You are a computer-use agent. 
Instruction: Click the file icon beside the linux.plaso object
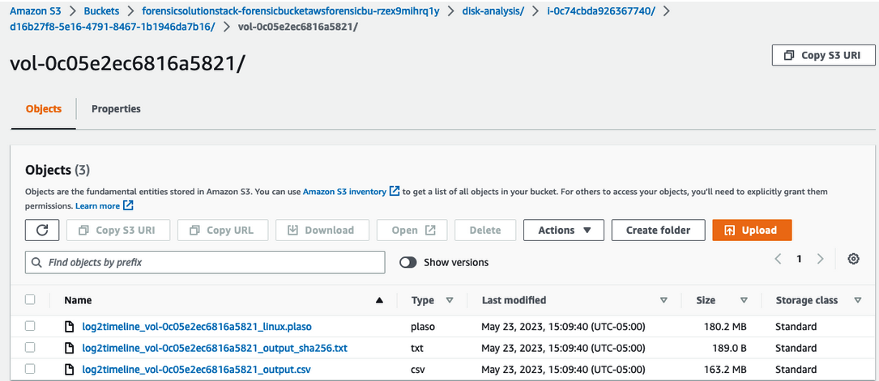click(70, 327)
